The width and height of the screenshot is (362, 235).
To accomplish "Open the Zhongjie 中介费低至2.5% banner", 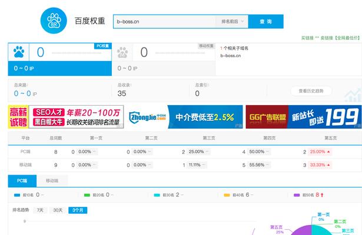I will (184, 117).
